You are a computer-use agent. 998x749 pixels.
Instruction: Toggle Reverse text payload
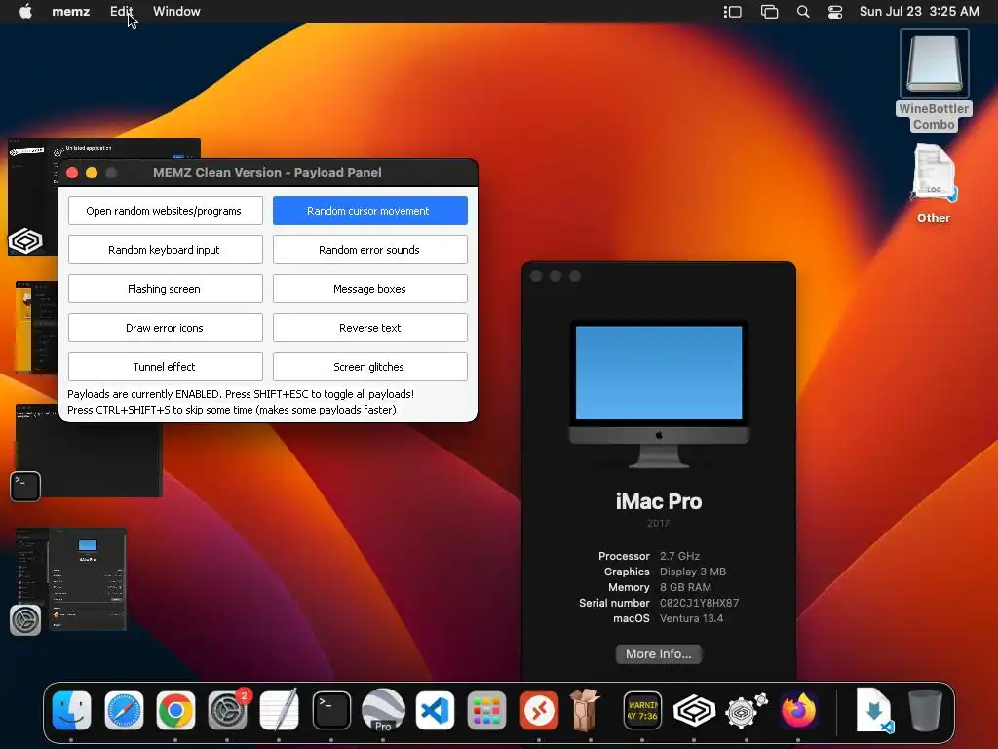369,328
